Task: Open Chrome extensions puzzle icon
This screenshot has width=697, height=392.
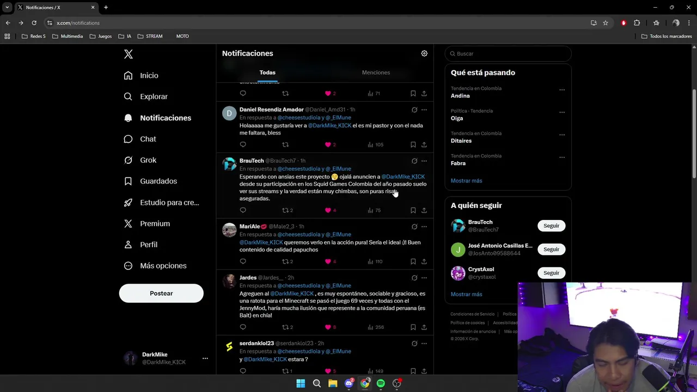Action: (637, 23)
